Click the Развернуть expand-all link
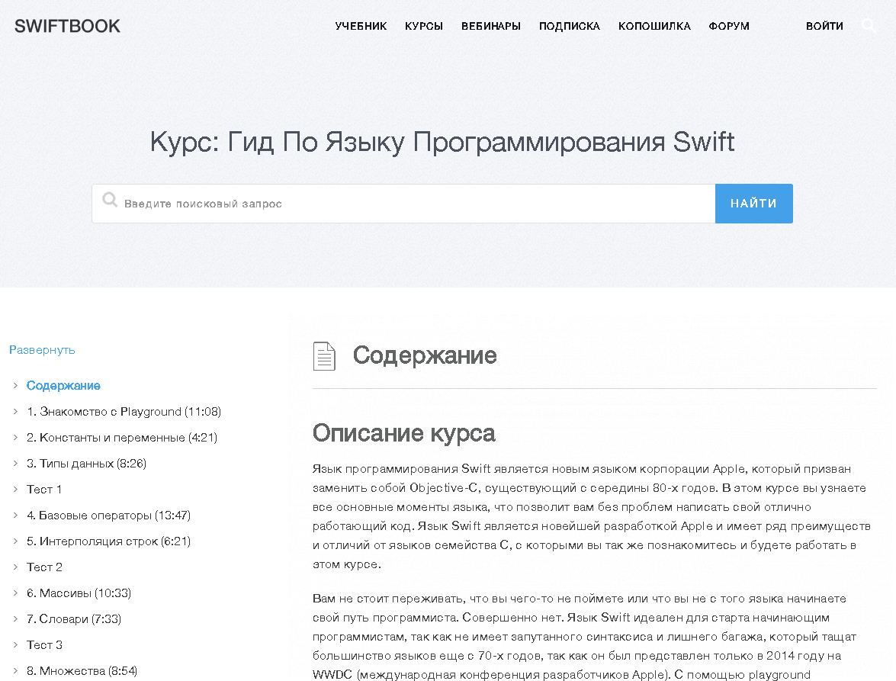Viewport: 896px width, 681px height. tap(42, 350)
